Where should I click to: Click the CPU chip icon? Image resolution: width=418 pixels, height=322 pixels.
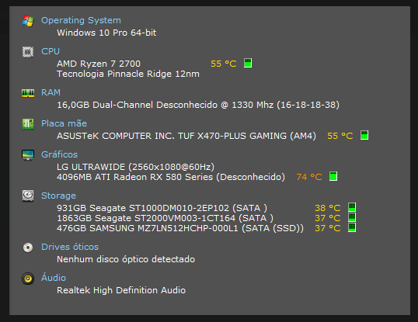(x=28, y=52)
